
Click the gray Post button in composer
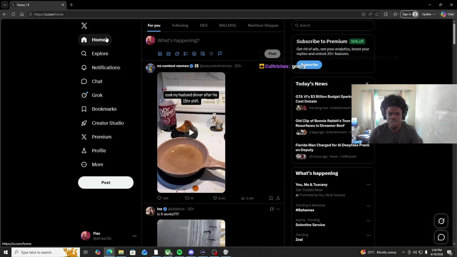[272, 54]
